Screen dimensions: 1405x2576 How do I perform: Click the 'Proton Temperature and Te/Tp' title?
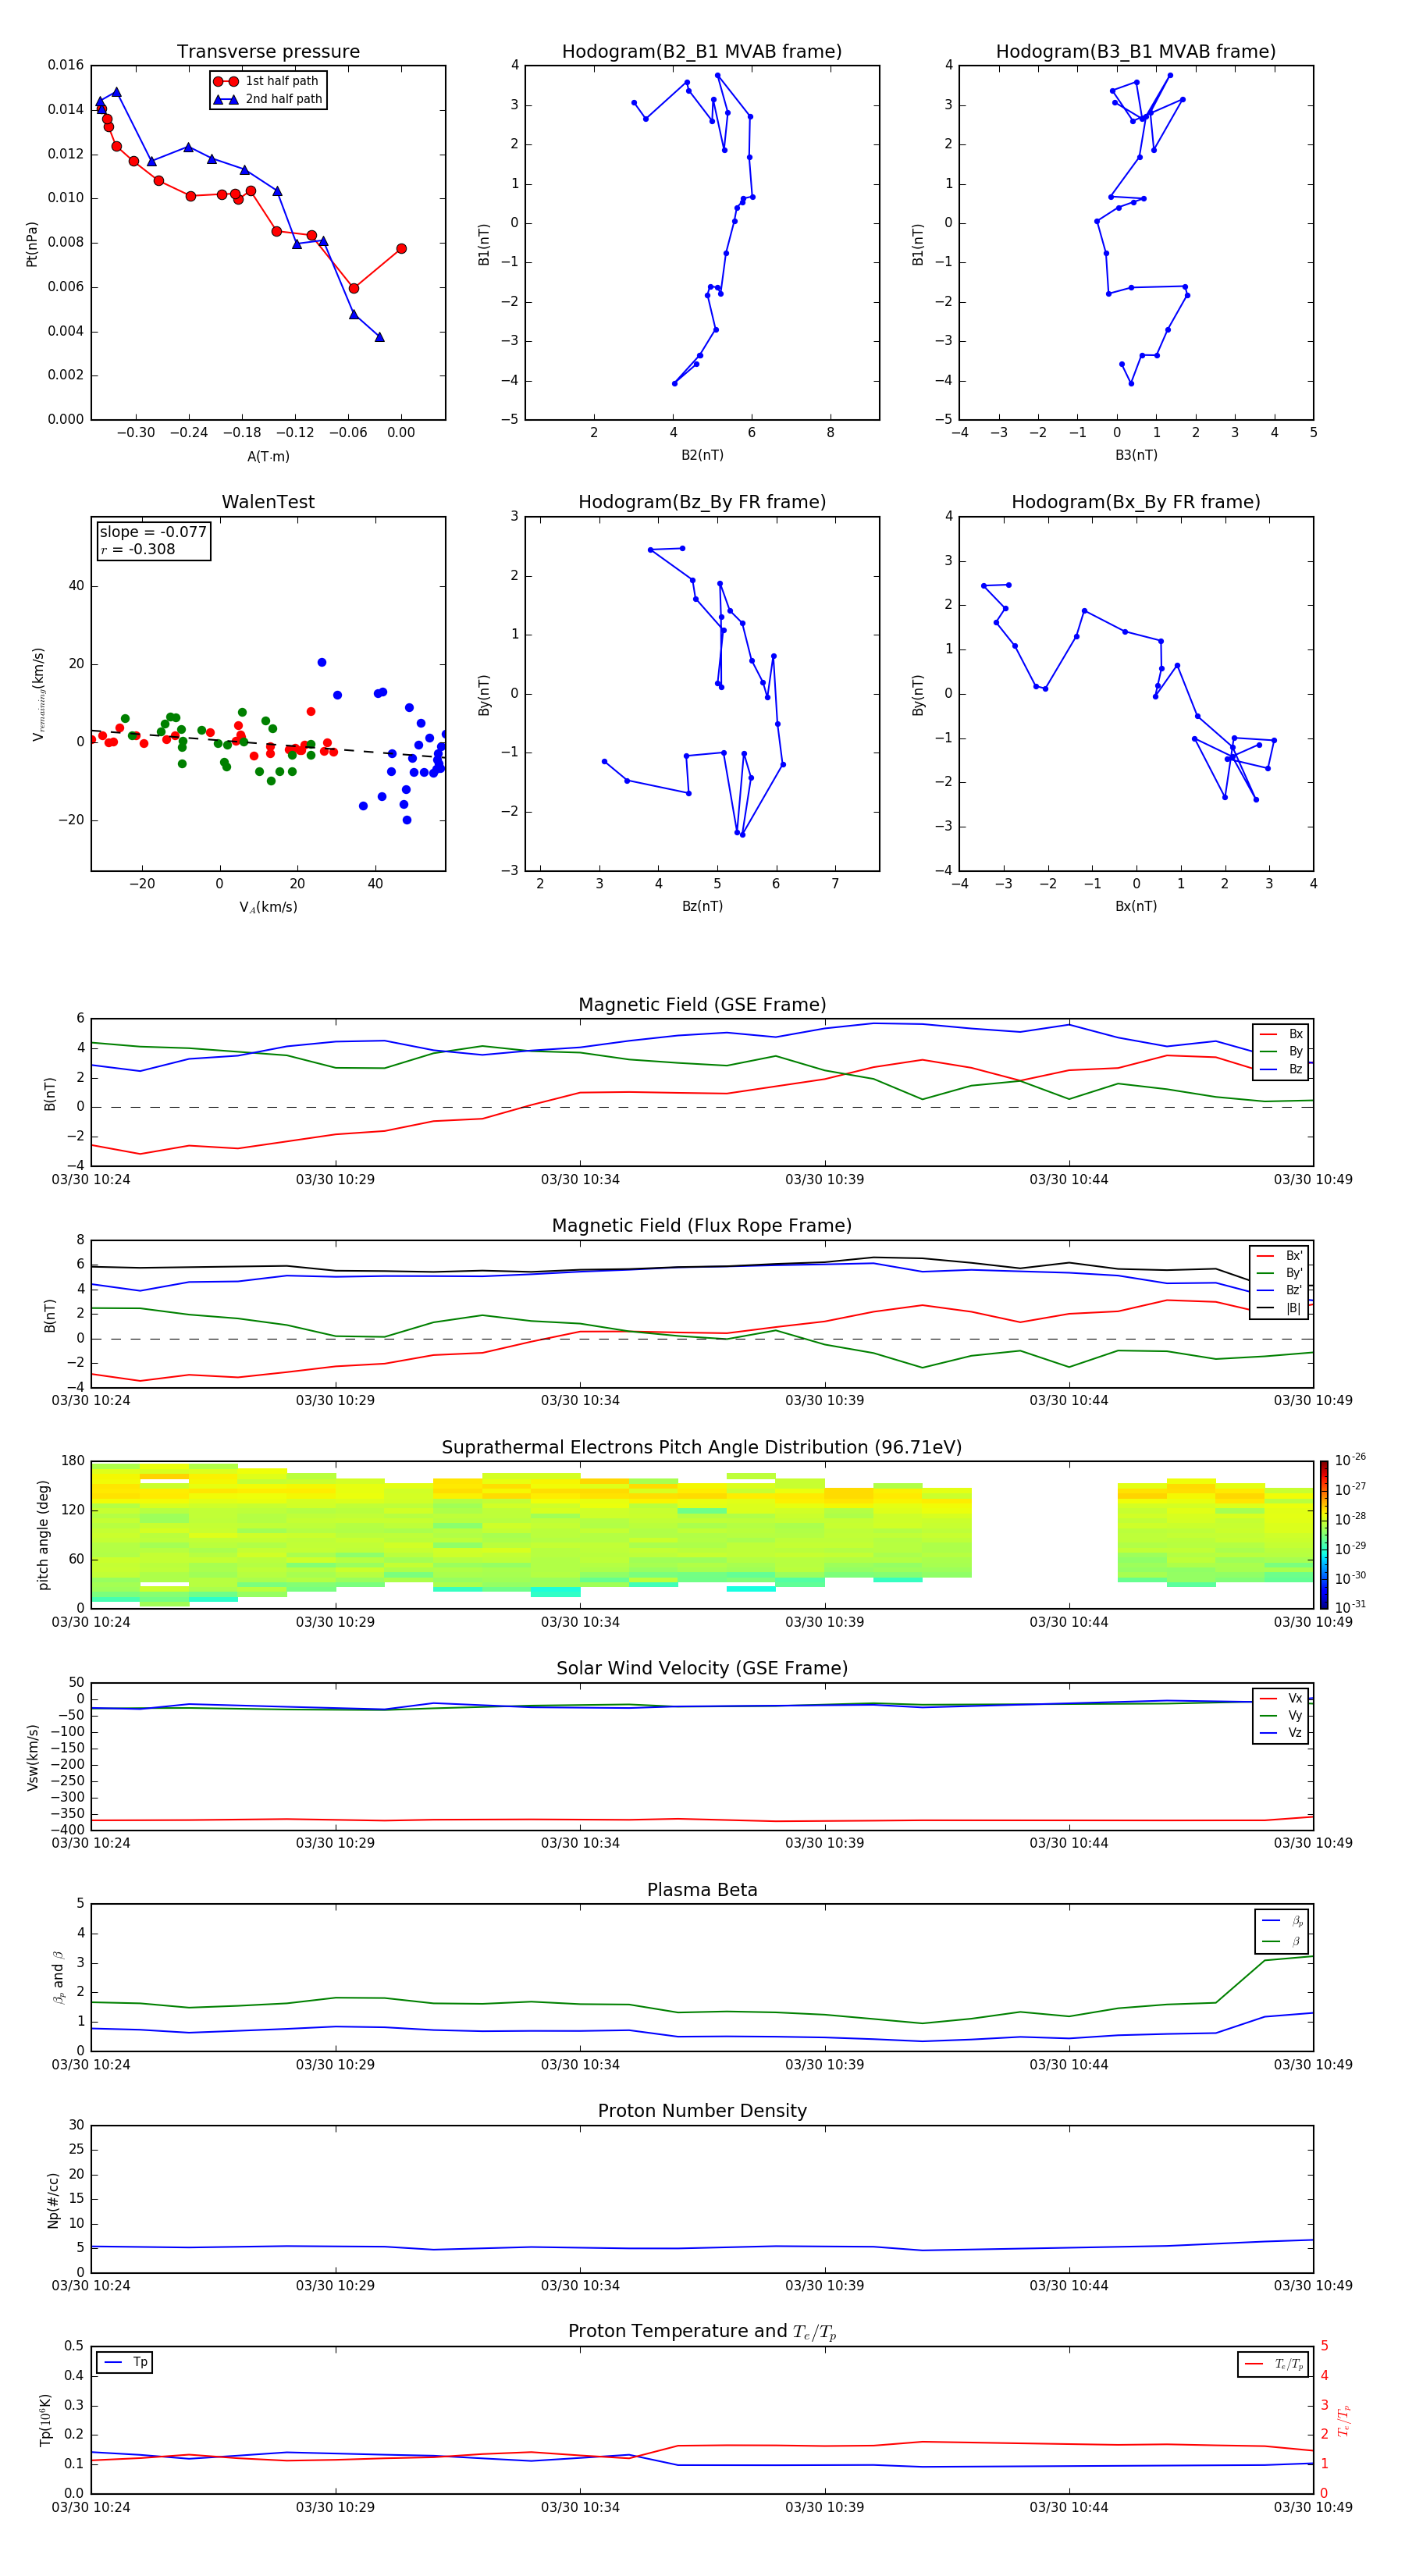[x=702, y=2332]
